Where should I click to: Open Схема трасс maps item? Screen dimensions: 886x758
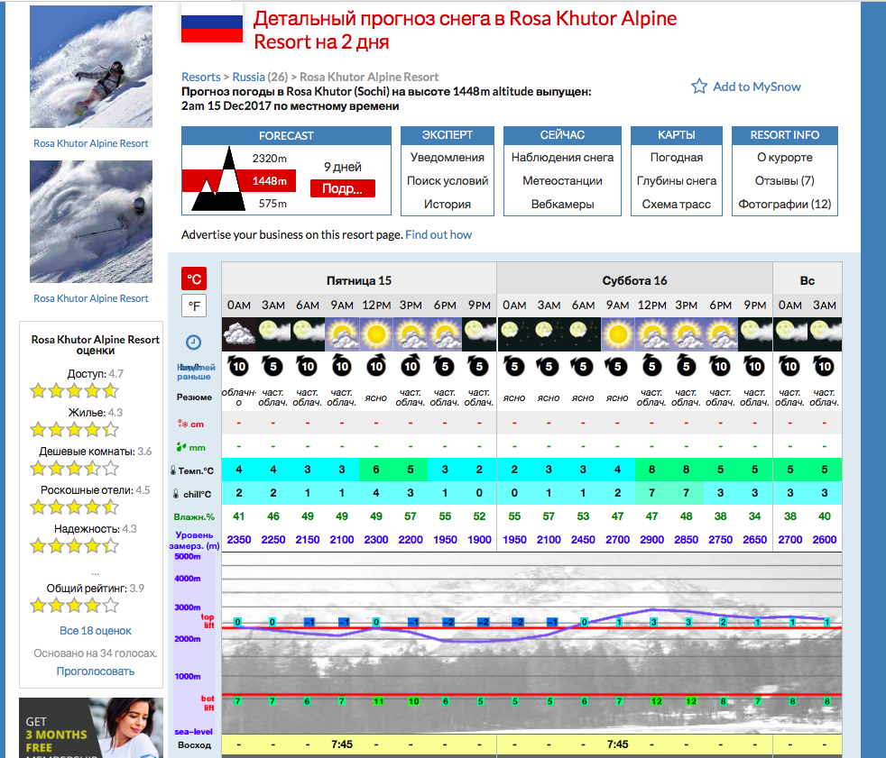tap(677, 205)
